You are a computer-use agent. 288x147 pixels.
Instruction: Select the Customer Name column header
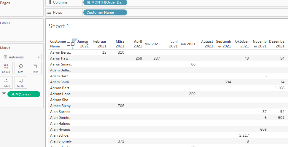click(x=58, y=44)
